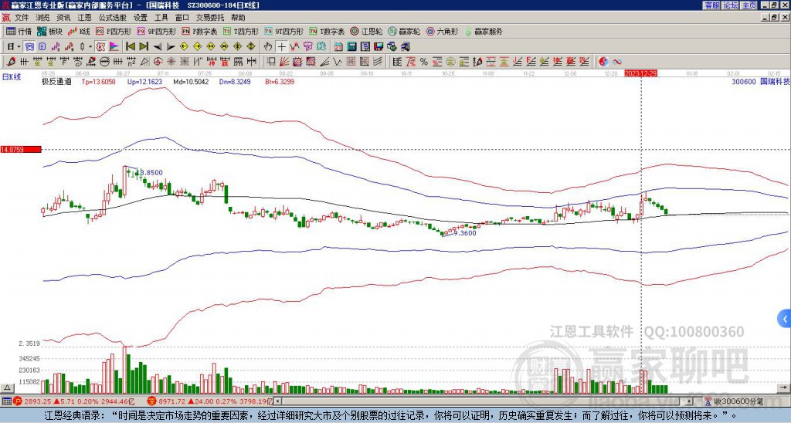This screenshot has height=423, width=791.
Task: Click the yin-yang icon in drawing toolbar
Action: point(604,61)
